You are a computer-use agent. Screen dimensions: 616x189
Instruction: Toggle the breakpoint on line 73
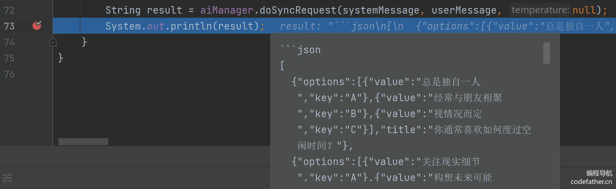(x=37, y=26)
